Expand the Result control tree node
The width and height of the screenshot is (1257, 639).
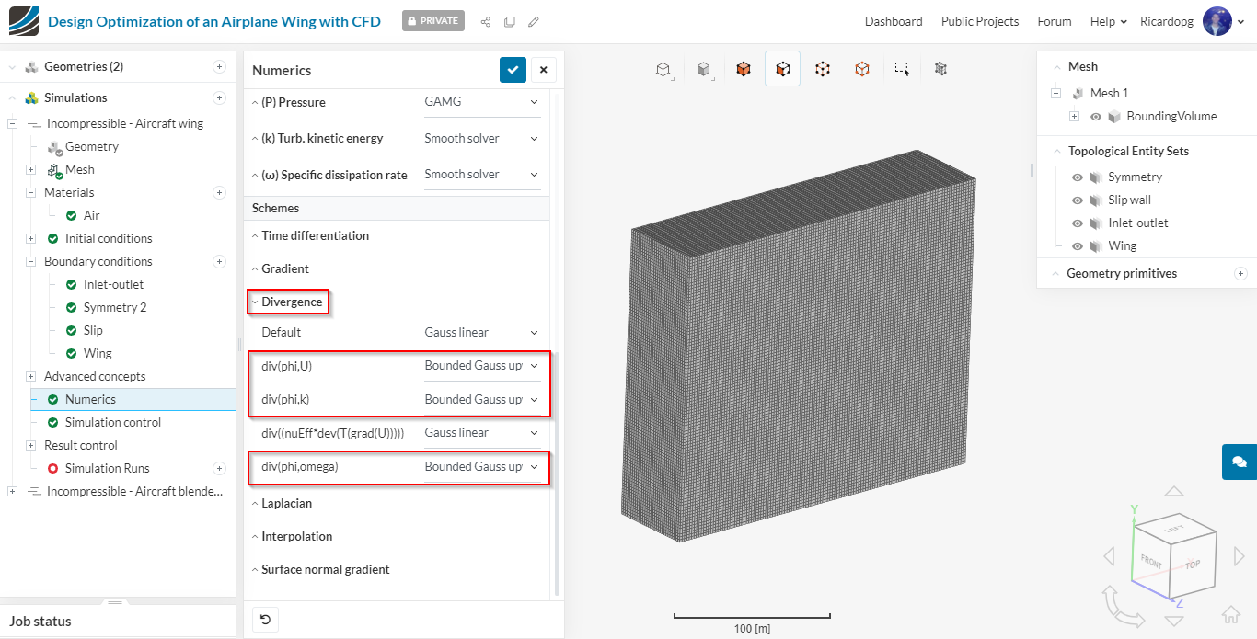pos(30,445)
